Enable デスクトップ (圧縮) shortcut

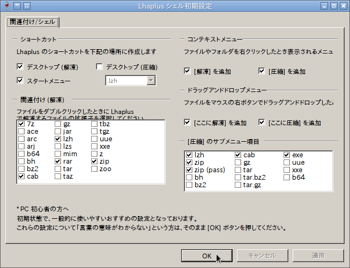coord(99,67)
